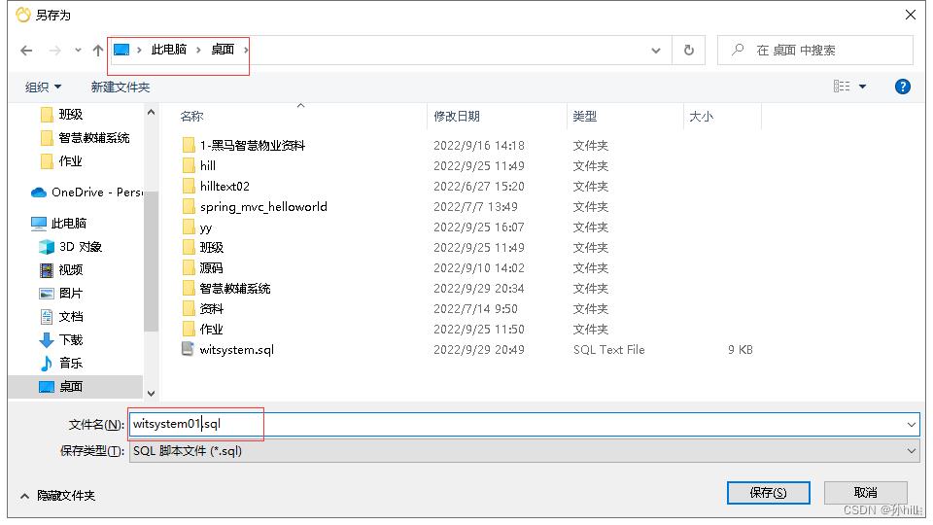Click the witsystem.sql file icon

(188, 349)
